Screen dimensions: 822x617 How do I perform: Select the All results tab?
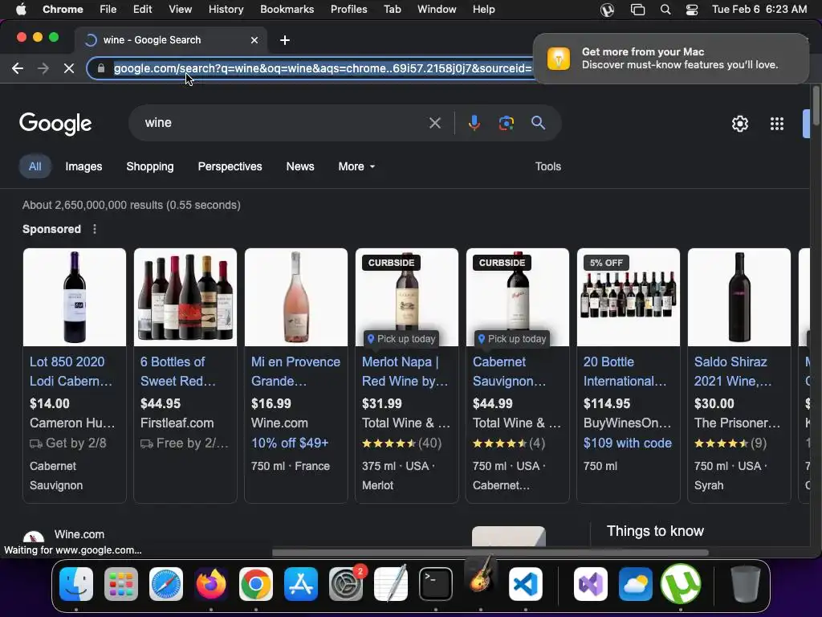35,166
